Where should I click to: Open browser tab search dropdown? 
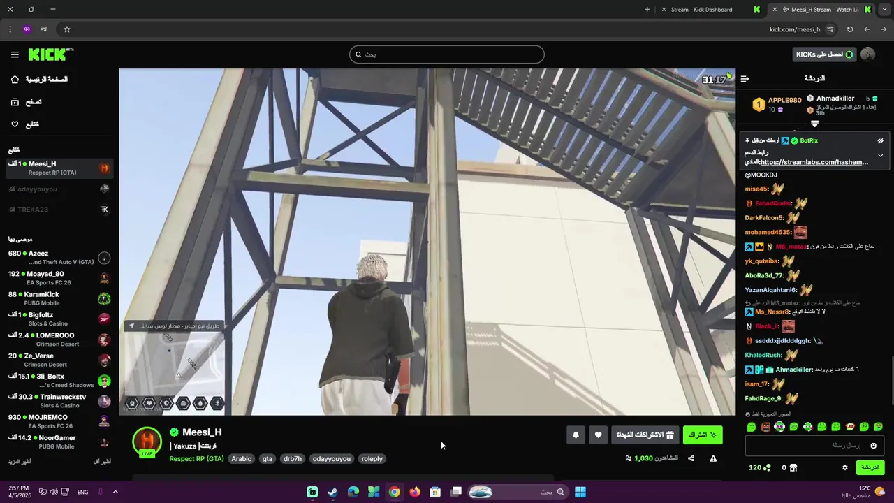click(885, 10)
